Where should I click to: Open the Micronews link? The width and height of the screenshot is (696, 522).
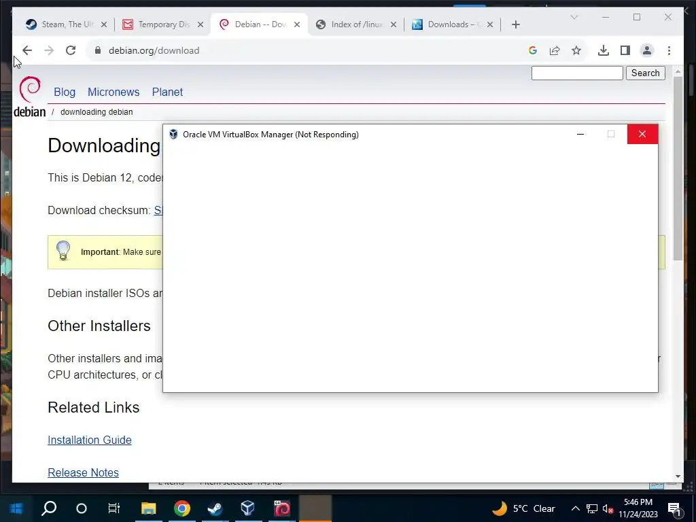point(114,92)
